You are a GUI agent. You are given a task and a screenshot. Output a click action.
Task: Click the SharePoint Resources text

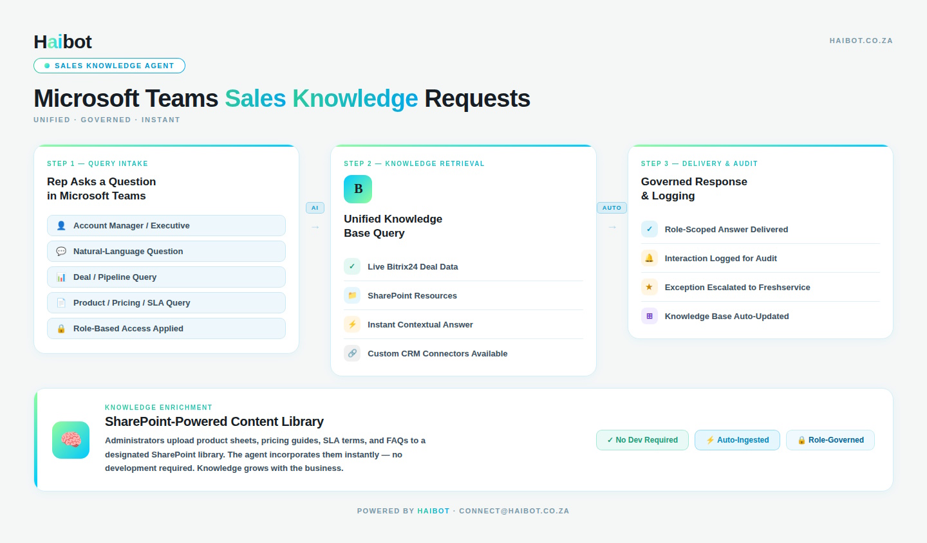click(x=412, y=295)
